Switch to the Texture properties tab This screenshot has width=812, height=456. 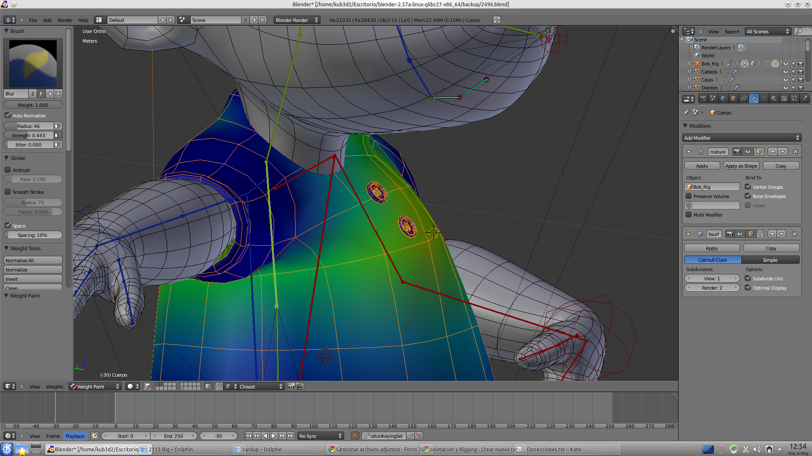pos(784,98)
